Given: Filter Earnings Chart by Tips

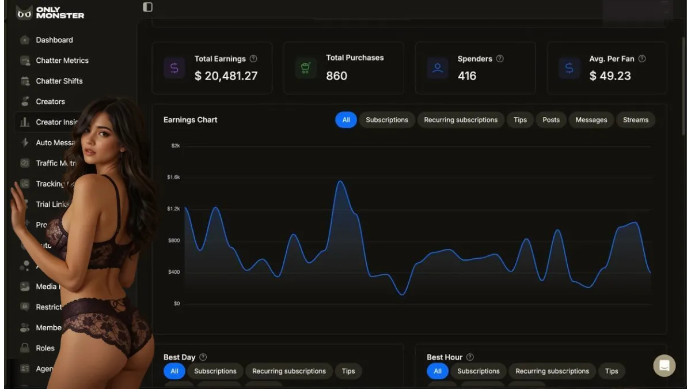Looking at the screenshot, I should [x=520, y=120].
